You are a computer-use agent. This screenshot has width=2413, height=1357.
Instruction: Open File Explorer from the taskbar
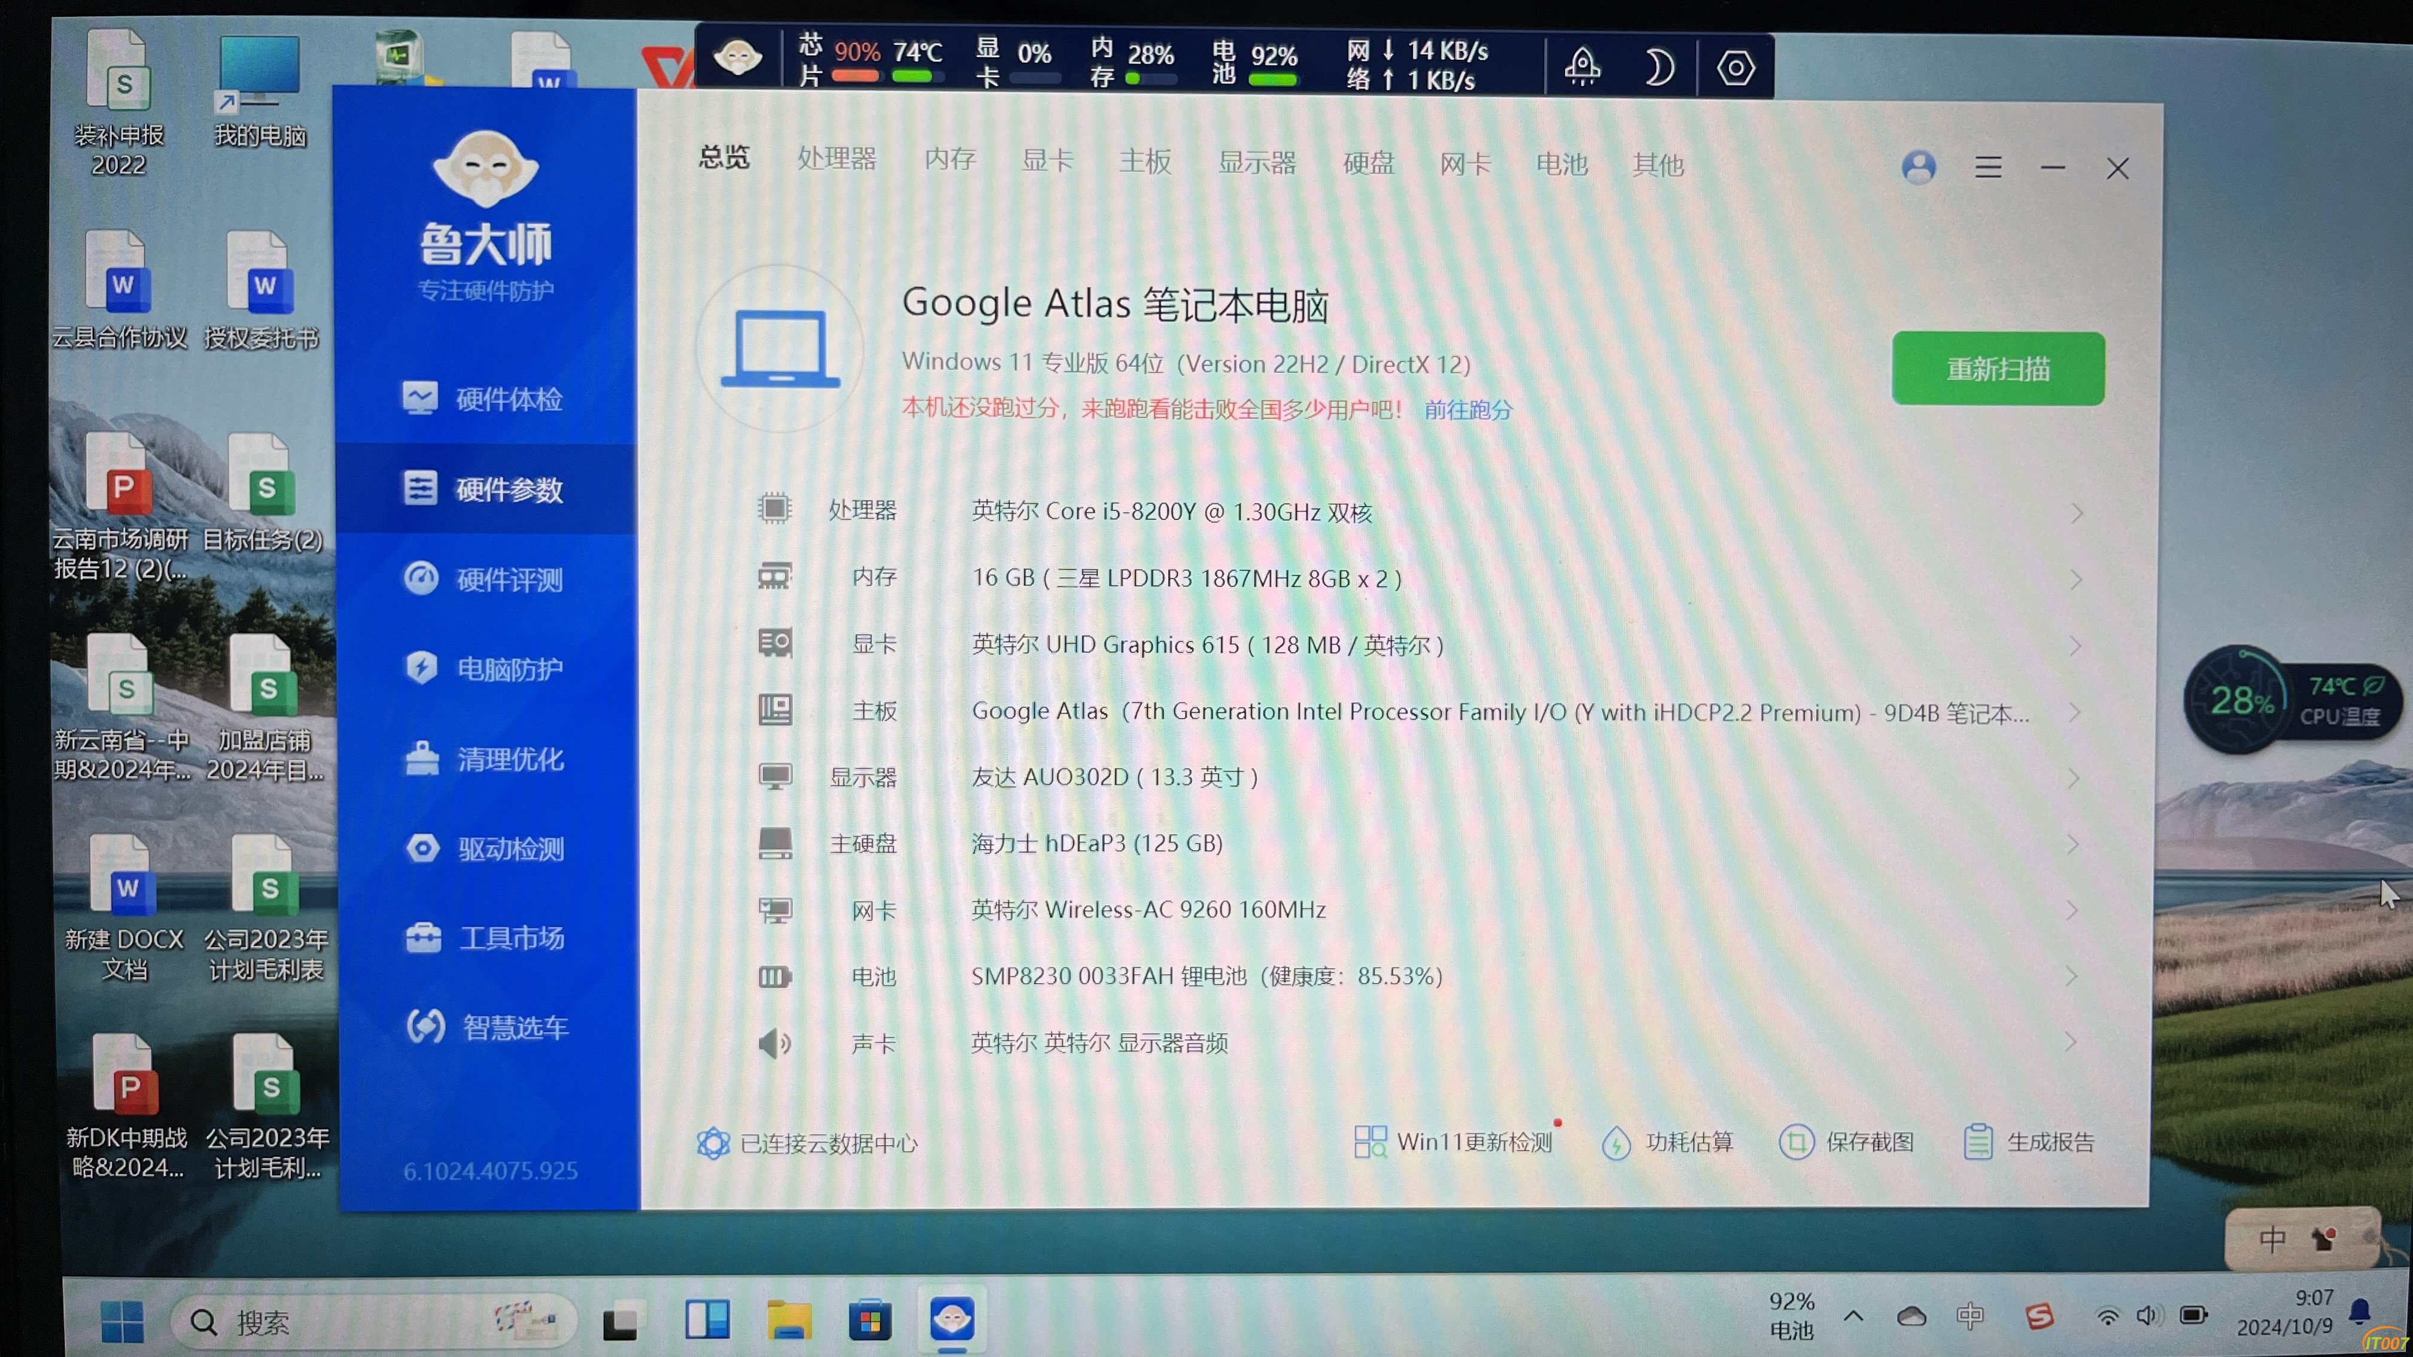tap(789, 1321)
